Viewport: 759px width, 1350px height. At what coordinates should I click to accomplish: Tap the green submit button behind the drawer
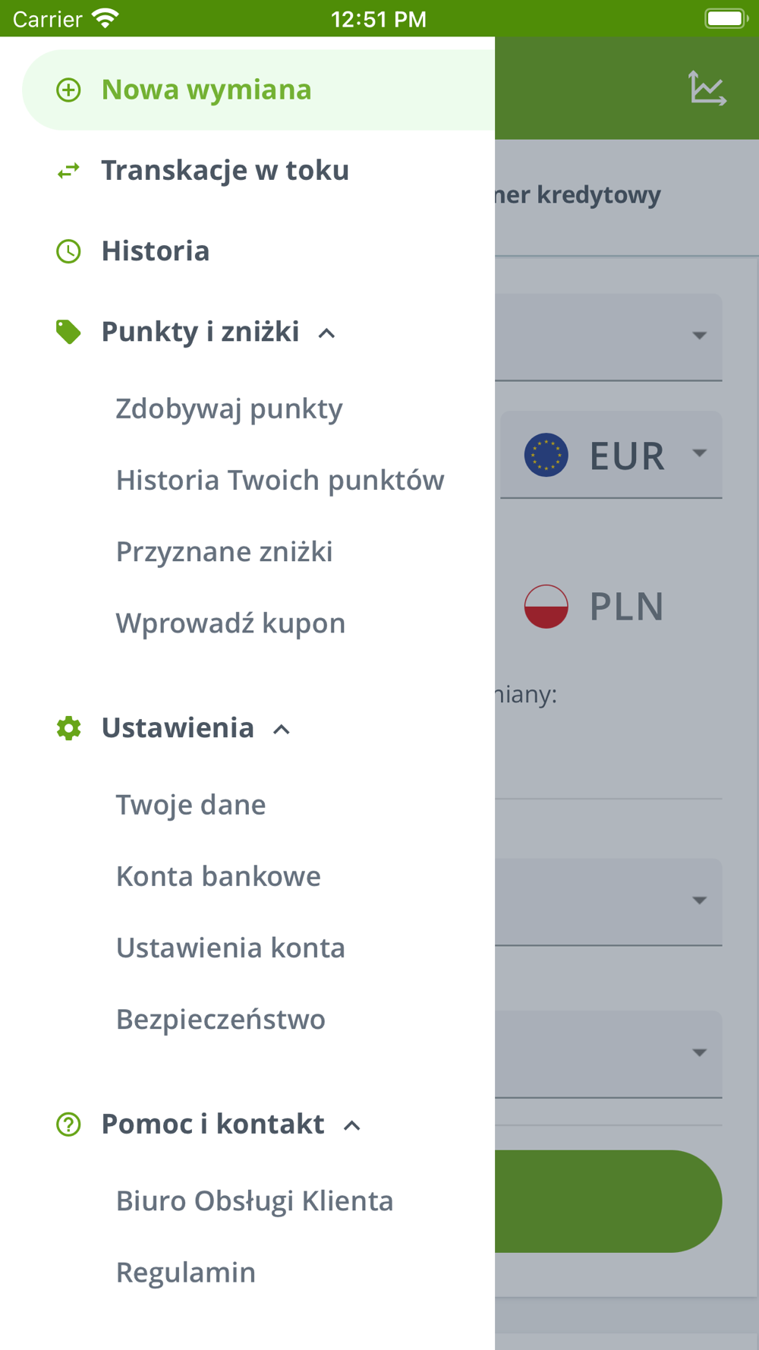click(x=608, y=1201)
